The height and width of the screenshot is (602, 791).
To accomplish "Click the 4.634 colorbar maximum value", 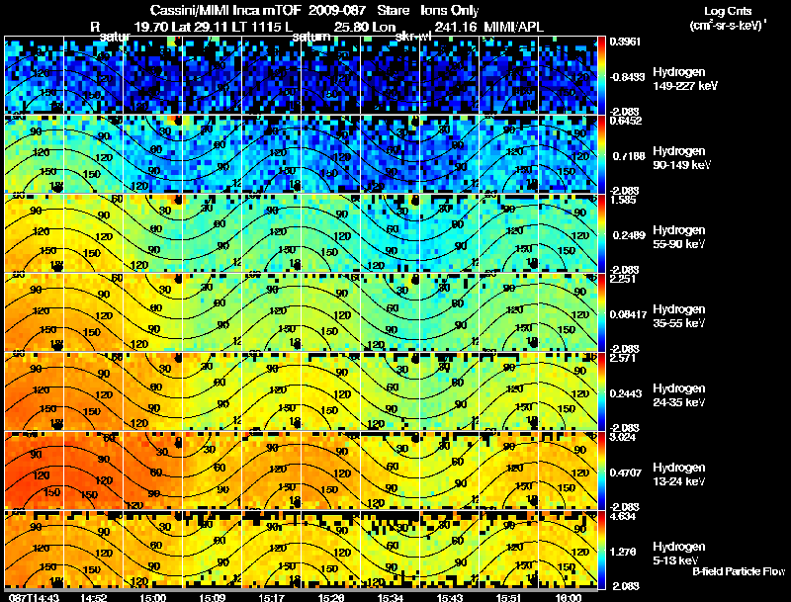I will point(623,516).
